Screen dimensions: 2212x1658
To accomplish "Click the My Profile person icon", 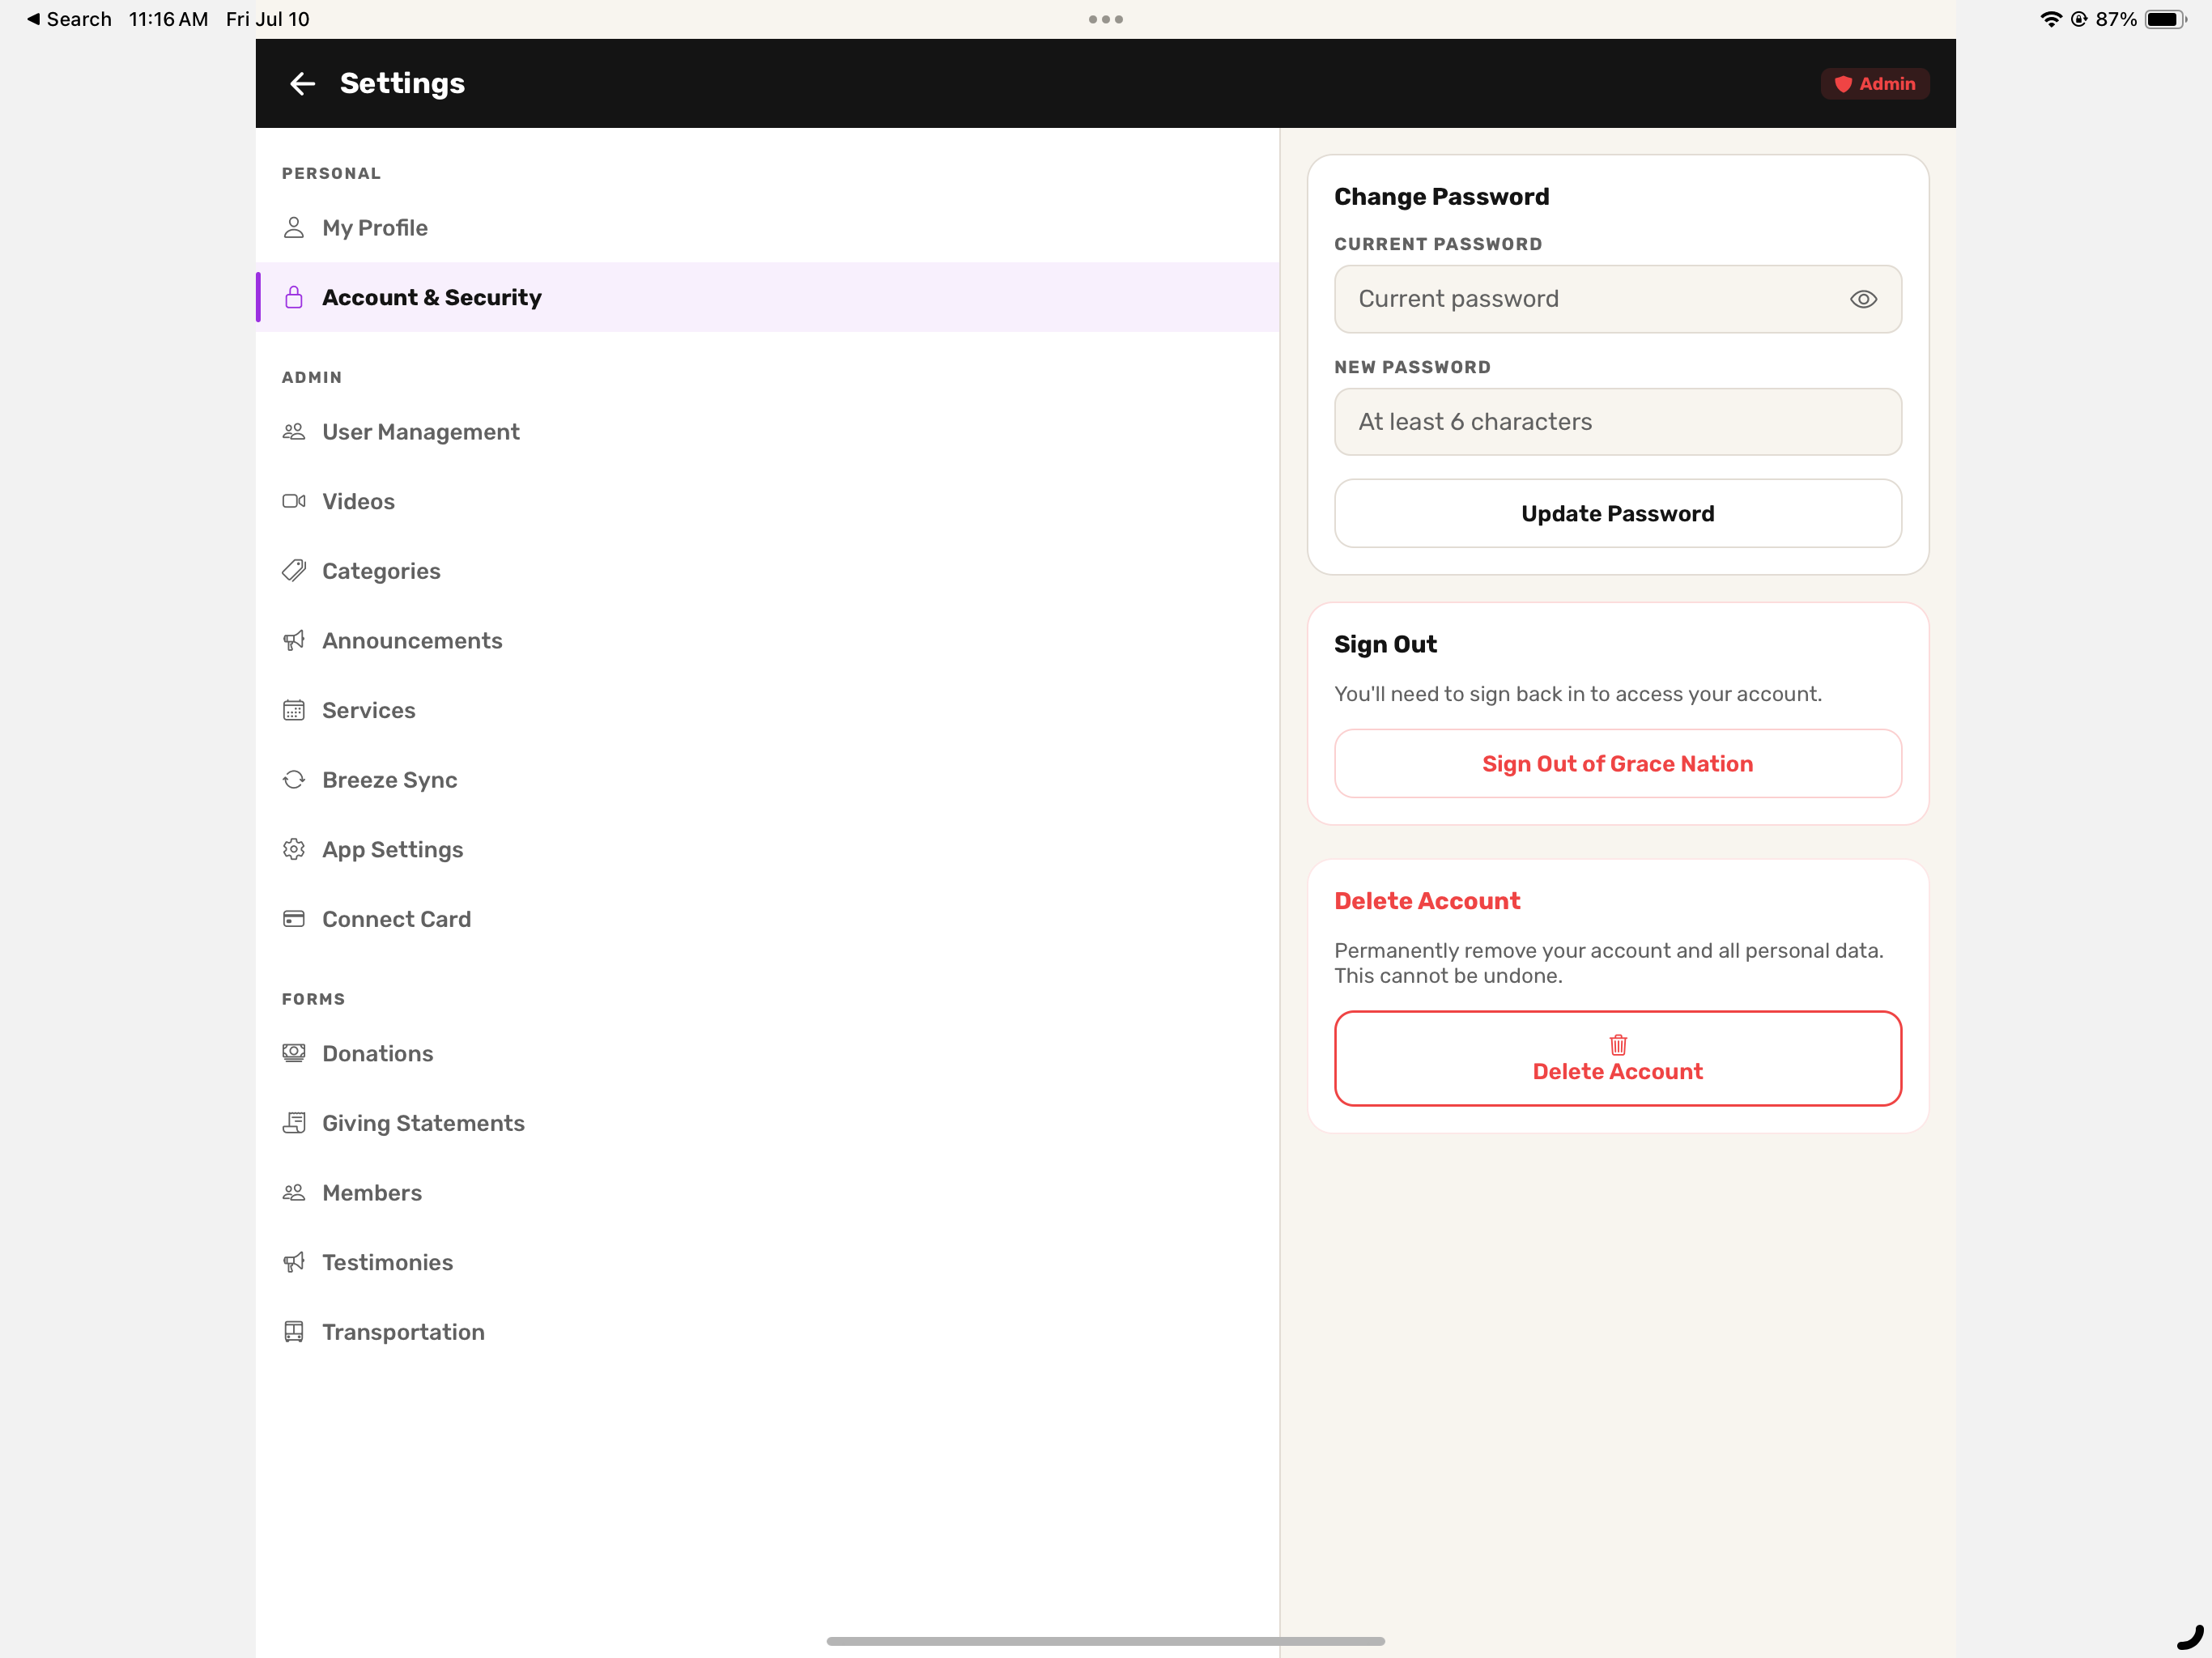I will point(293,228).
